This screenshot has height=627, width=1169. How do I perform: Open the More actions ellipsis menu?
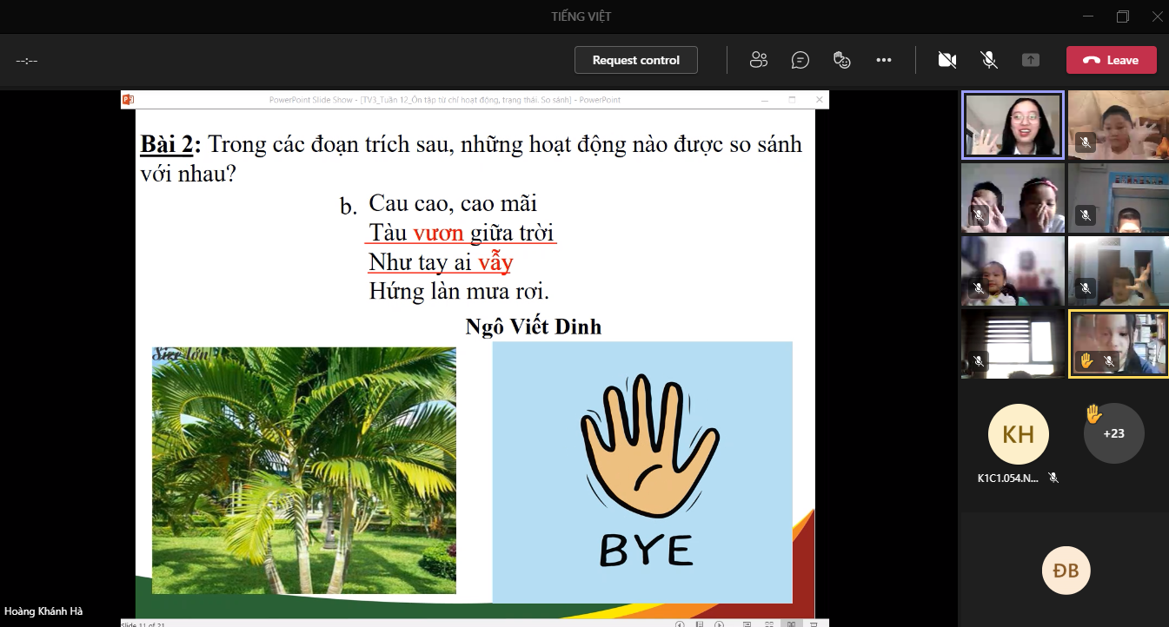tap(884, 60)
